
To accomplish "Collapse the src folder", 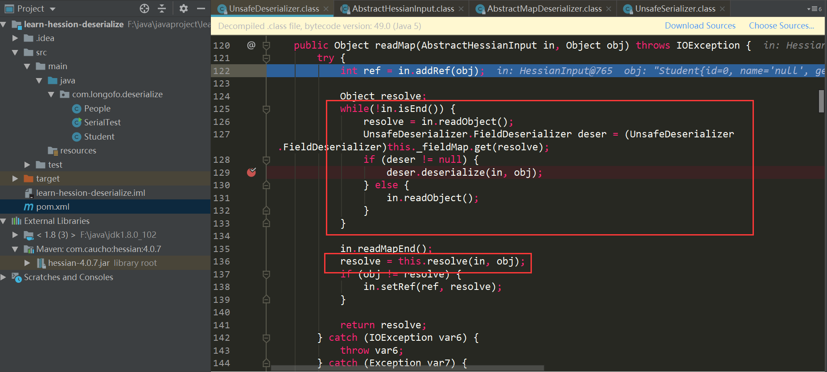I will point(15,52).
